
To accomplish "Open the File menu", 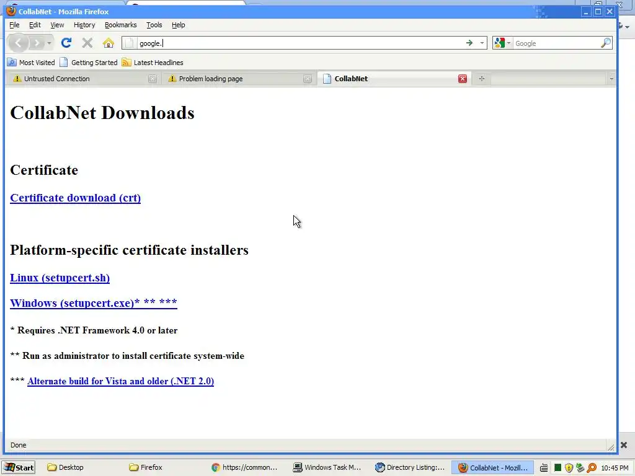I will click(14, 25).
